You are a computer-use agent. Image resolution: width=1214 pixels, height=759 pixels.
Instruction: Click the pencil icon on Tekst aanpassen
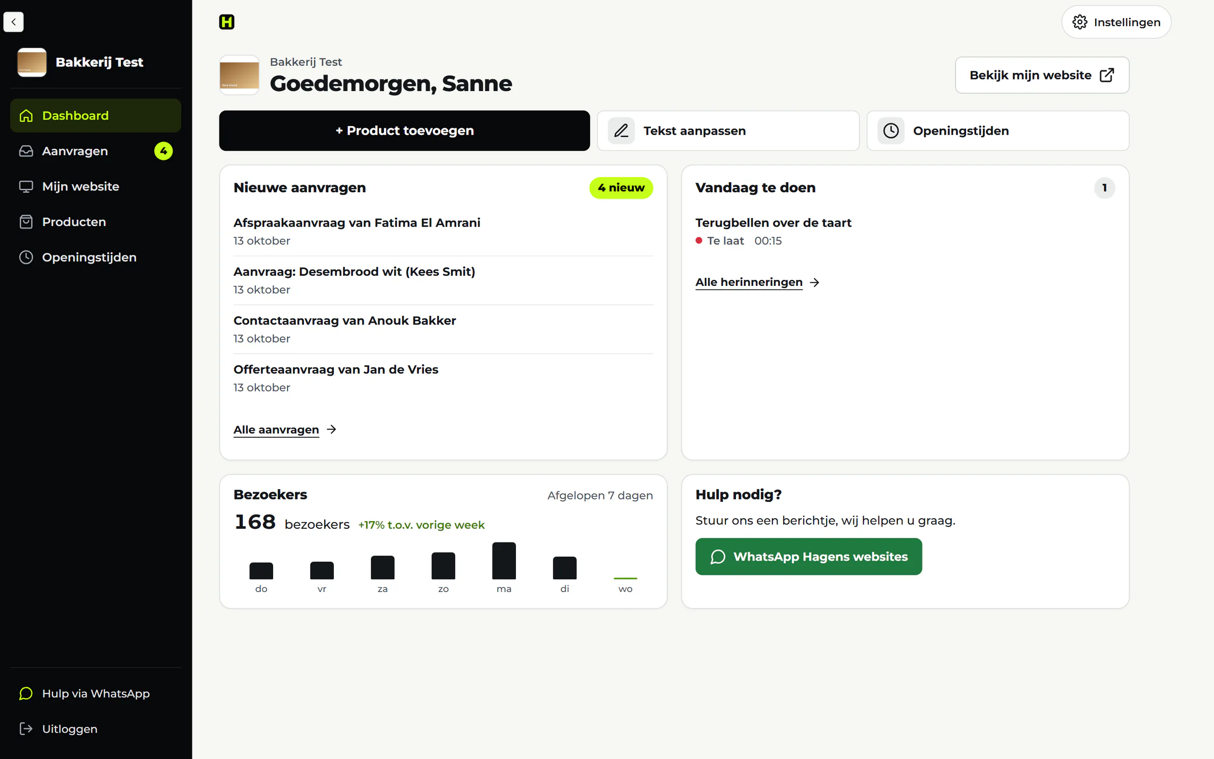[621, 131]
